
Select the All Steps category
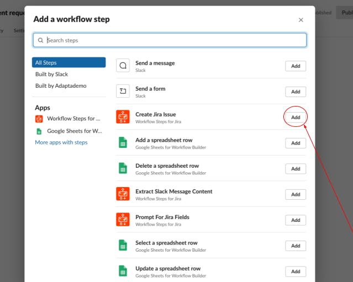click(69, 62)
